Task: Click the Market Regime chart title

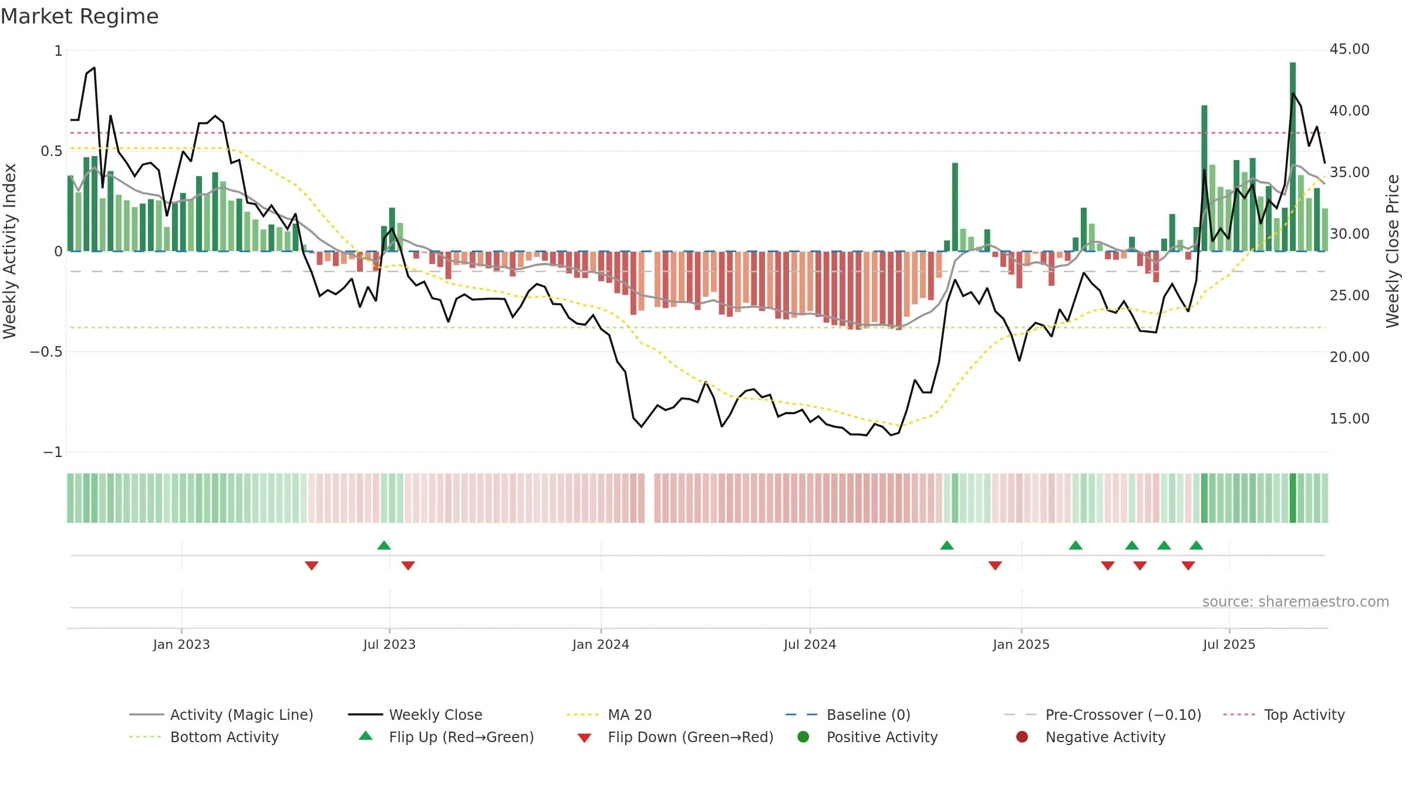Action: [x=79, y=16]
